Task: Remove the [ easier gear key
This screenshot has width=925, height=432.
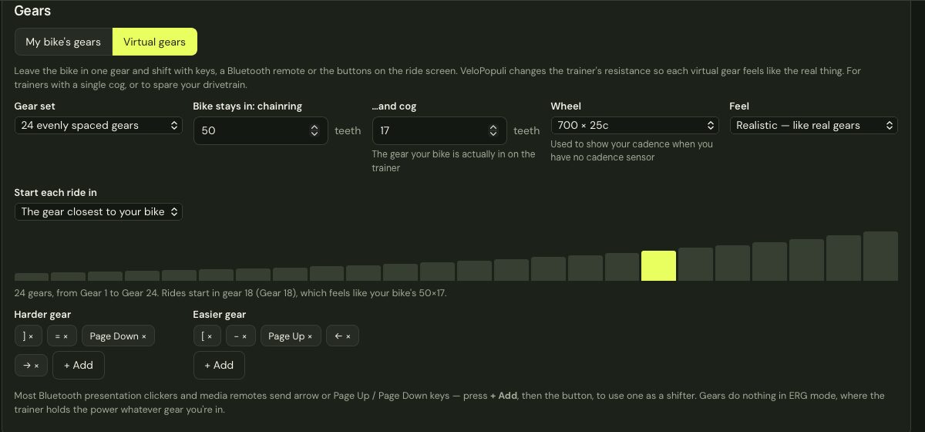Action: [x=210, y=336]
